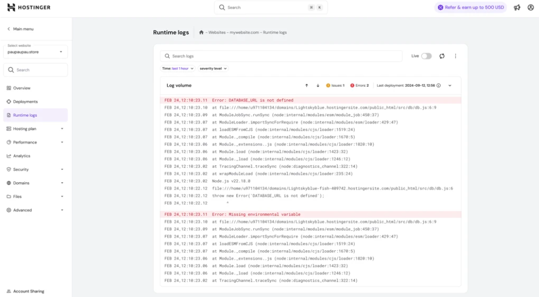Screen dimensions: 539x297
Task: Click Refer & earn up to 500 USD
Action: pyautogui.click(x=470, y=8)
